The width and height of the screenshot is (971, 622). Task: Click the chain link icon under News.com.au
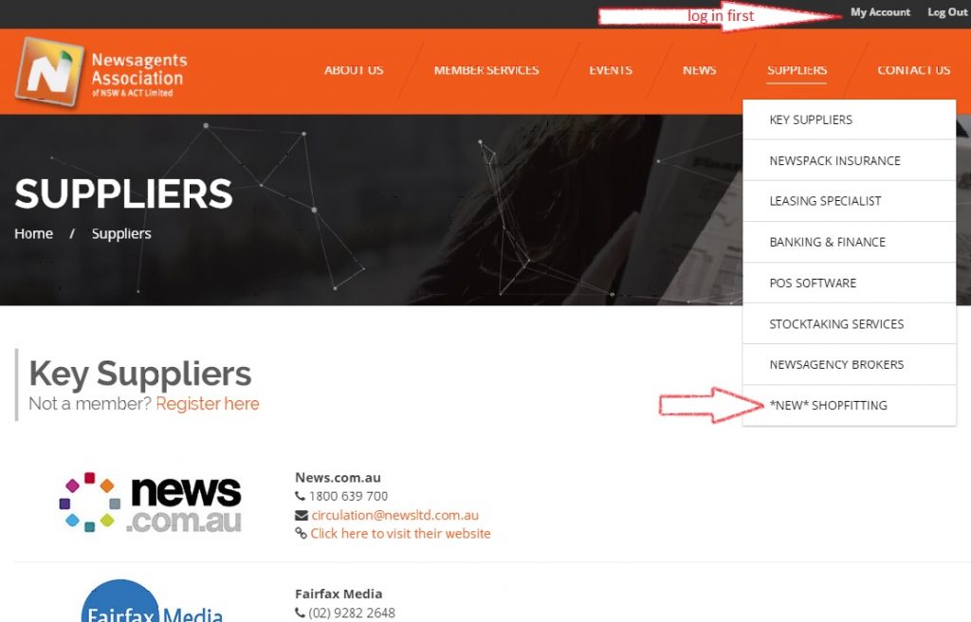pos(301,534)
